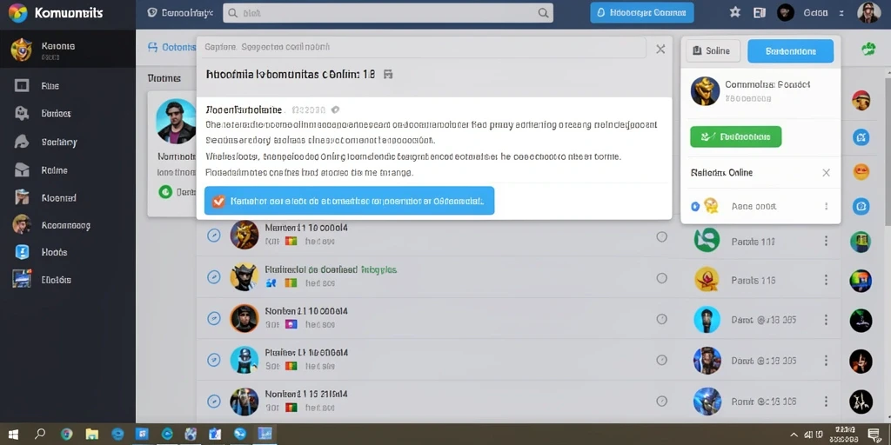Toggle the check circle on the Piraines row
891x445 pixels.
(x=214, y=359)
